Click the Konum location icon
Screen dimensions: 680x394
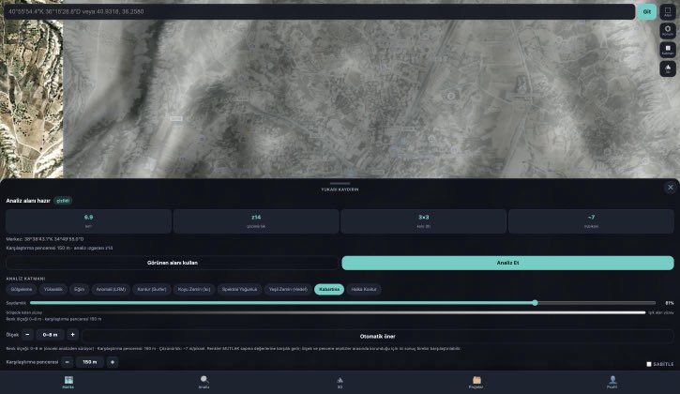click(668, 31)
